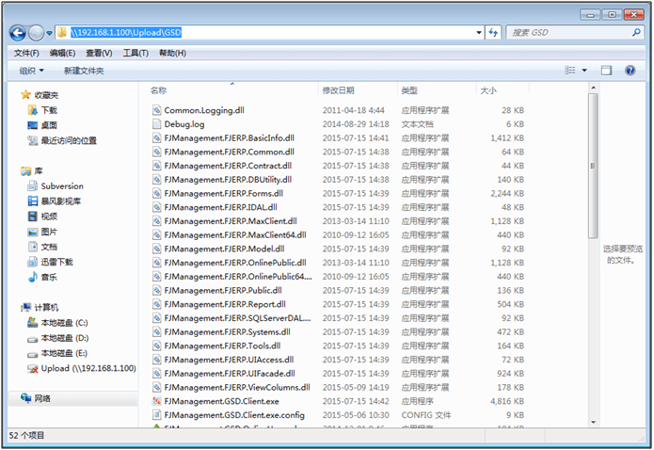Image resolution: width=654 pixels, height=450 pixels.
Task: Click the FJManagement.FJERP.DBUtility.dll file icon
Action: pos(156,180)
